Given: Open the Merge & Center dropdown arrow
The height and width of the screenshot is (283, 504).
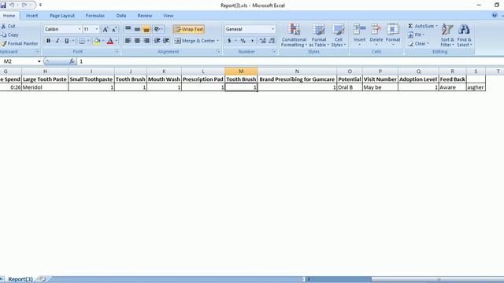Looking at the screenshot, I should 217,41.
